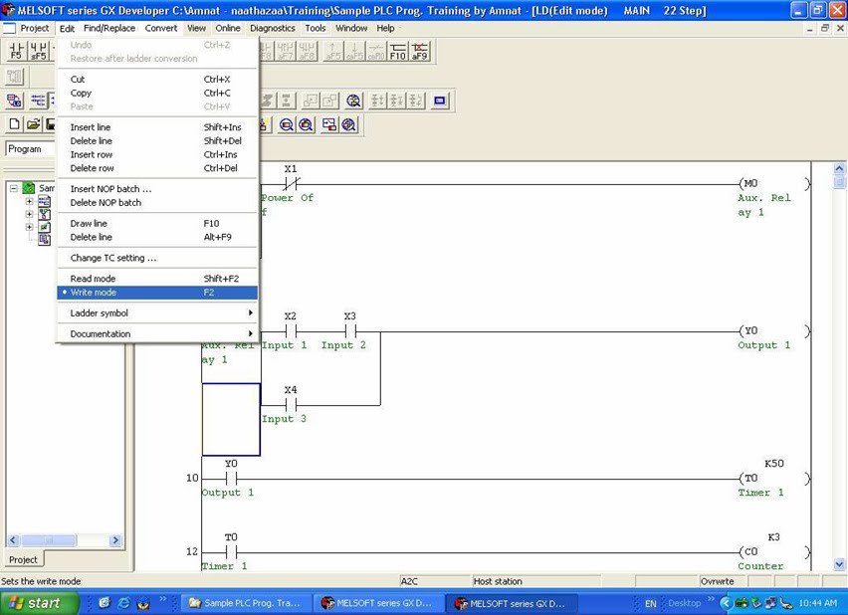Expand the second child node in project tree
The width and height of the screenshot is (848, 615).
point(29,214)
